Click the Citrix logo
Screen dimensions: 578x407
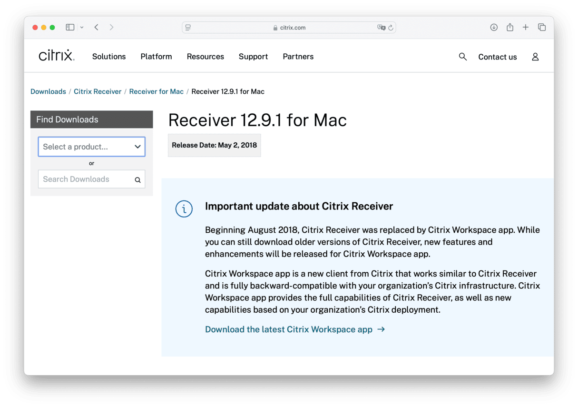56,56
